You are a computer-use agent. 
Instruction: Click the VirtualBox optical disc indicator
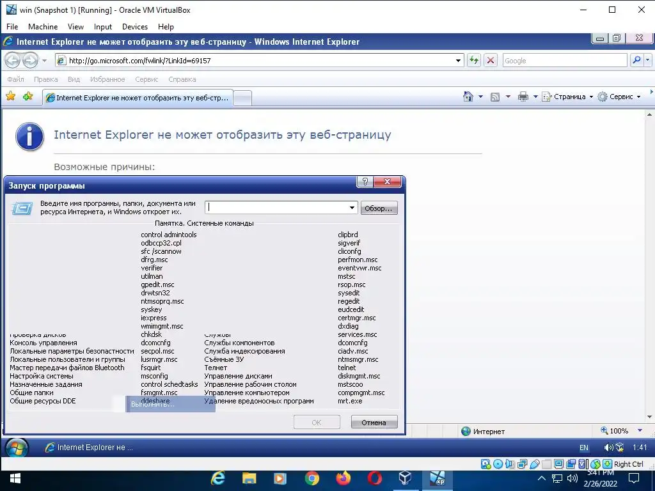coord(498,464)
